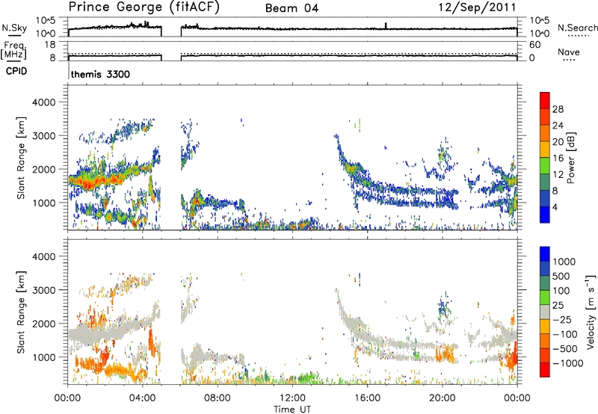Click the '1000' tick in the power panel
598x414 pixels.
(x=43, y=203)
